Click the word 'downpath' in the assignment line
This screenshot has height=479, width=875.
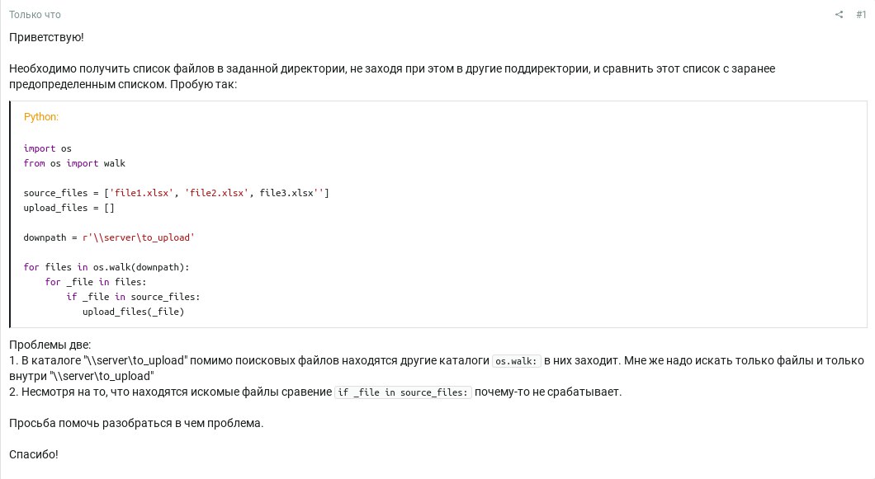45,237
